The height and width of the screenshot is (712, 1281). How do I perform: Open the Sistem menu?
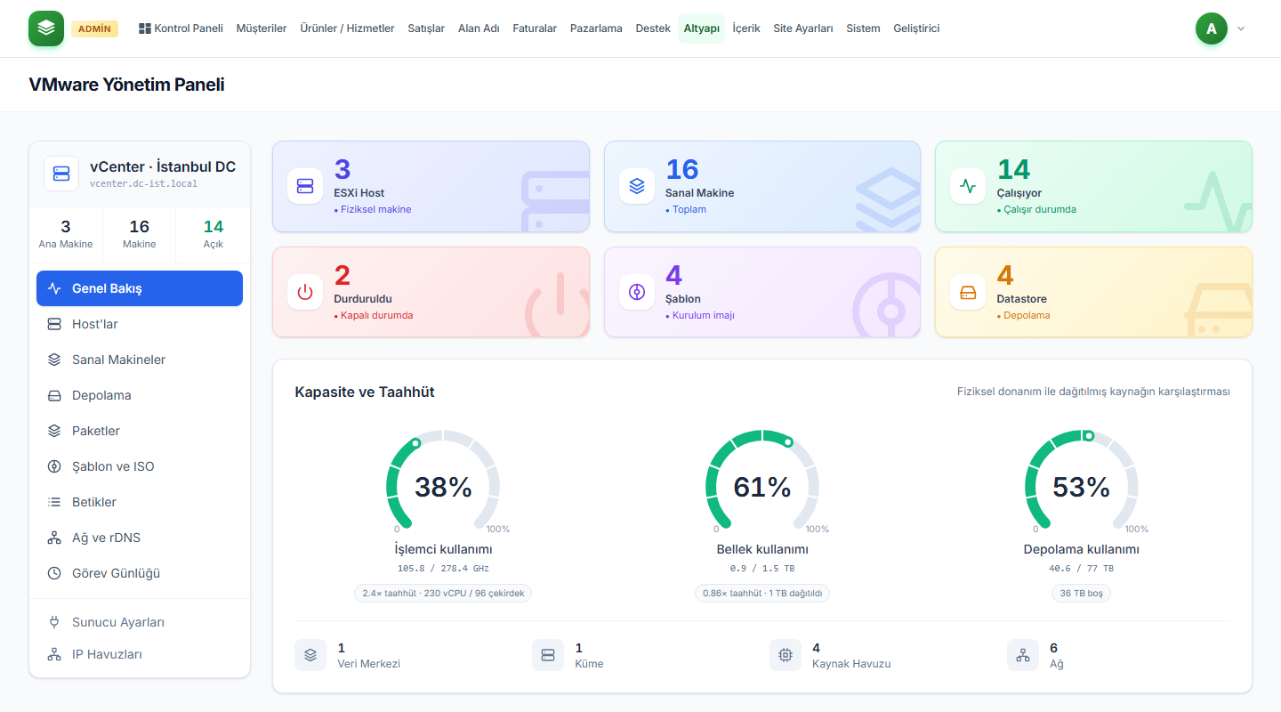[863, 28]
